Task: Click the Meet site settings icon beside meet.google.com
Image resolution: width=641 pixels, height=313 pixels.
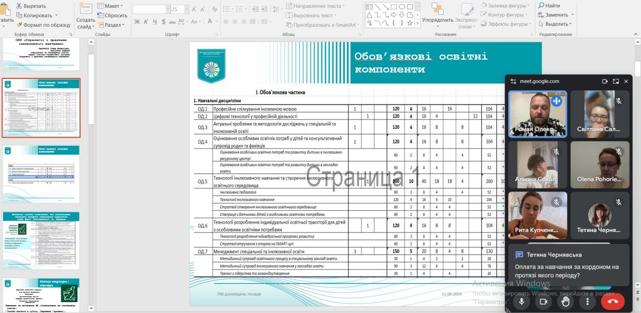Action: (x=513, y=81)
